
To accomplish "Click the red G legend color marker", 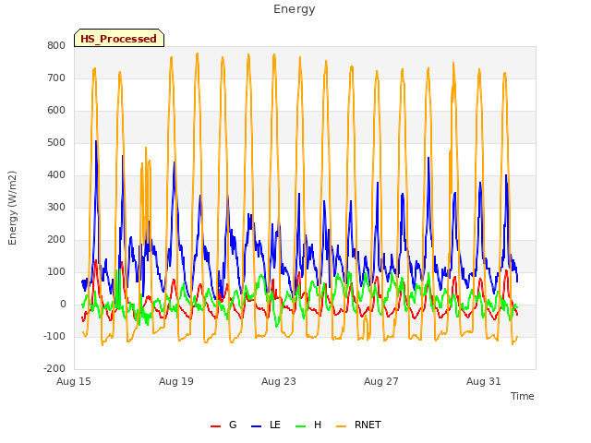I will coord(215,426).
